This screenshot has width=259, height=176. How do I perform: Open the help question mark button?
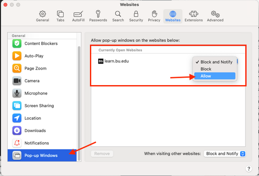tap(249, 169)
